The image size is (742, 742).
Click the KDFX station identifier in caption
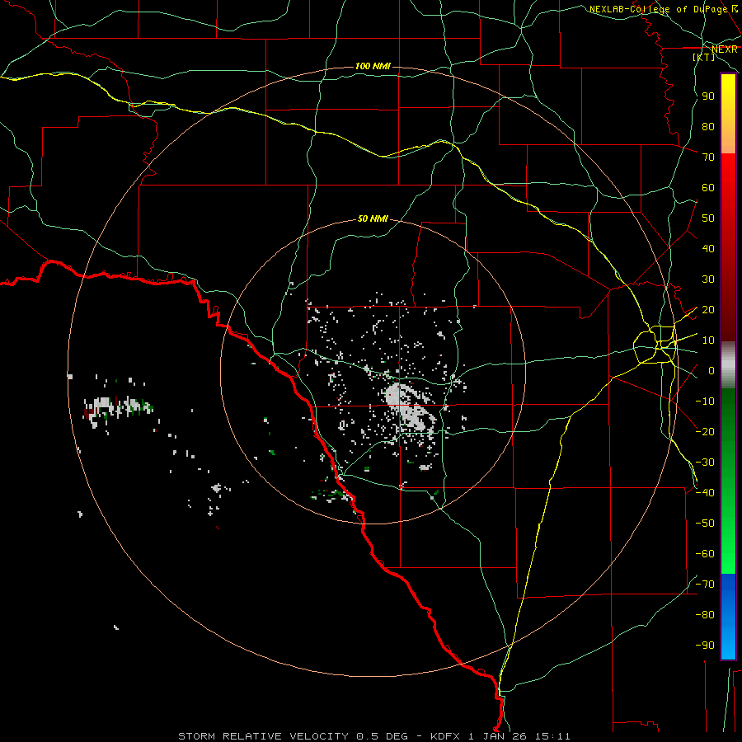point(447,736)
